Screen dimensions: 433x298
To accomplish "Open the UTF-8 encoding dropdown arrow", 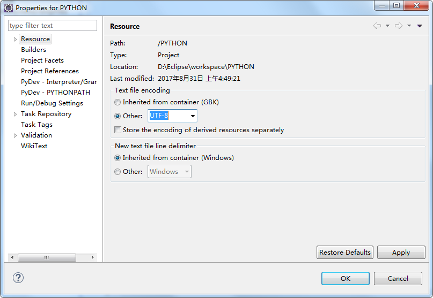I will (193, 116).
